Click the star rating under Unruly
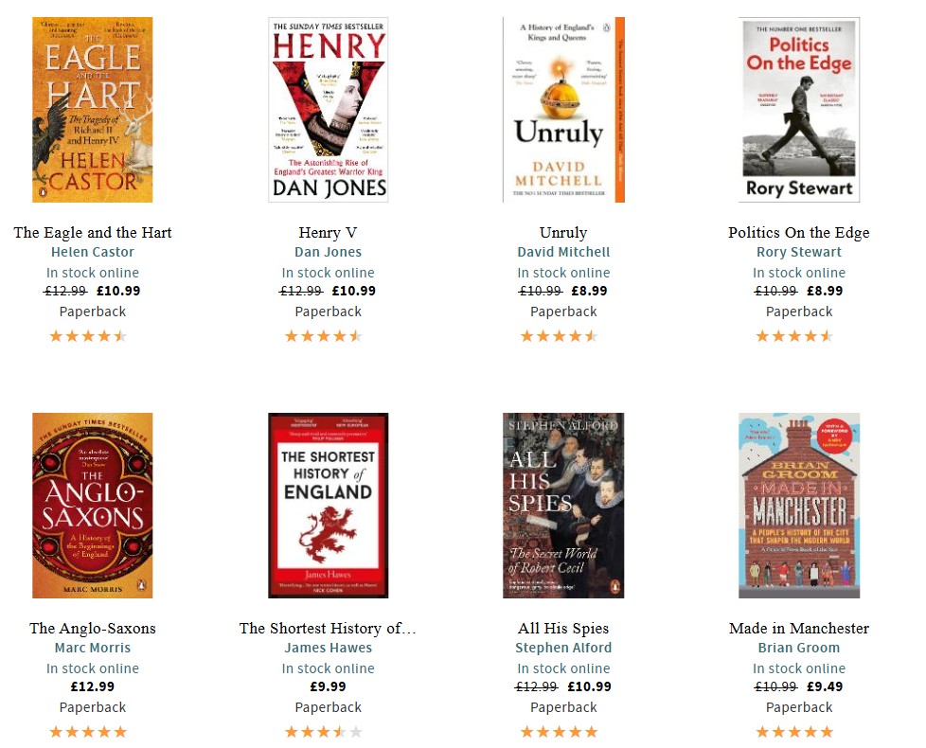The height and width of the screenshot is (748, 926). tap(559, 336)
